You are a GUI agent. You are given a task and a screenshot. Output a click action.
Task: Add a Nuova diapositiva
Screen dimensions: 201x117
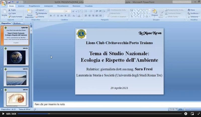coord(30,14)
